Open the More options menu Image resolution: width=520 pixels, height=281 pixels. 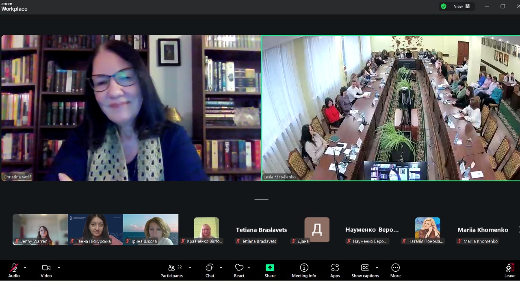coord(395,270)
